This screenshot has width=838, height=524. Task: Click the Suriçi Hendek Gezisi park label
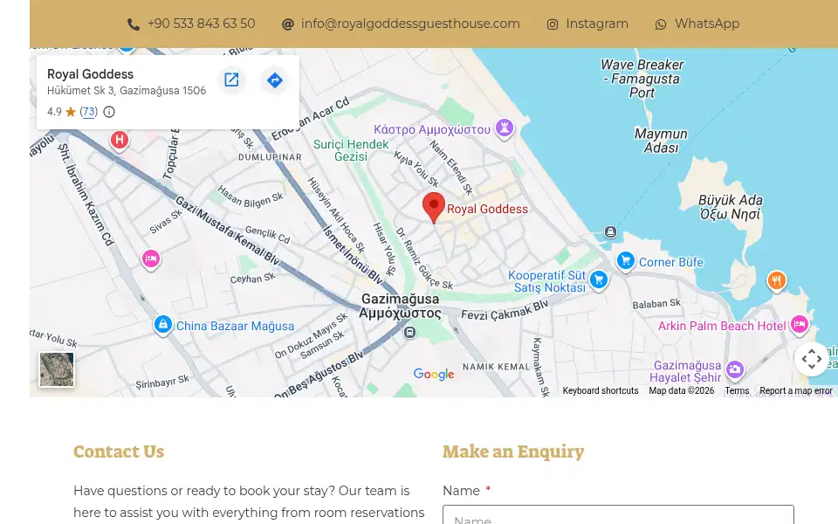[x=351, y=150]
